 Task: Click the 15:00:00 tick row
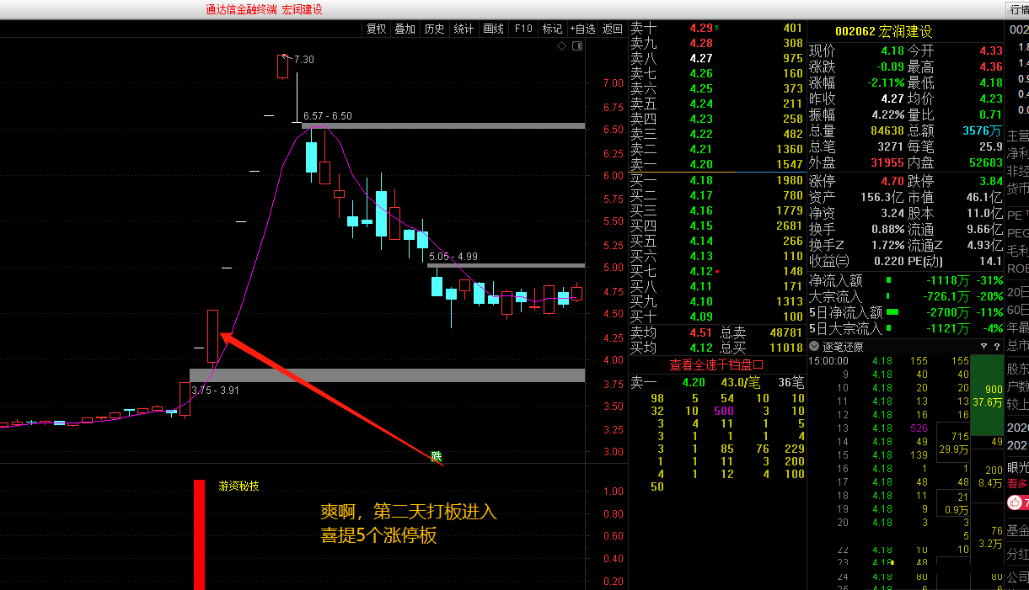[889, 361]
